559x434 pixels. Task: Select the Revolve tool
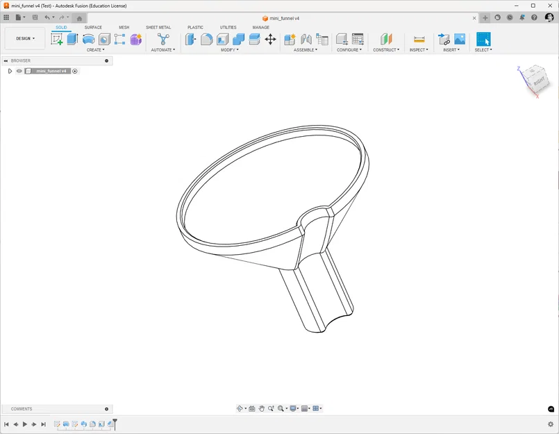88,39
